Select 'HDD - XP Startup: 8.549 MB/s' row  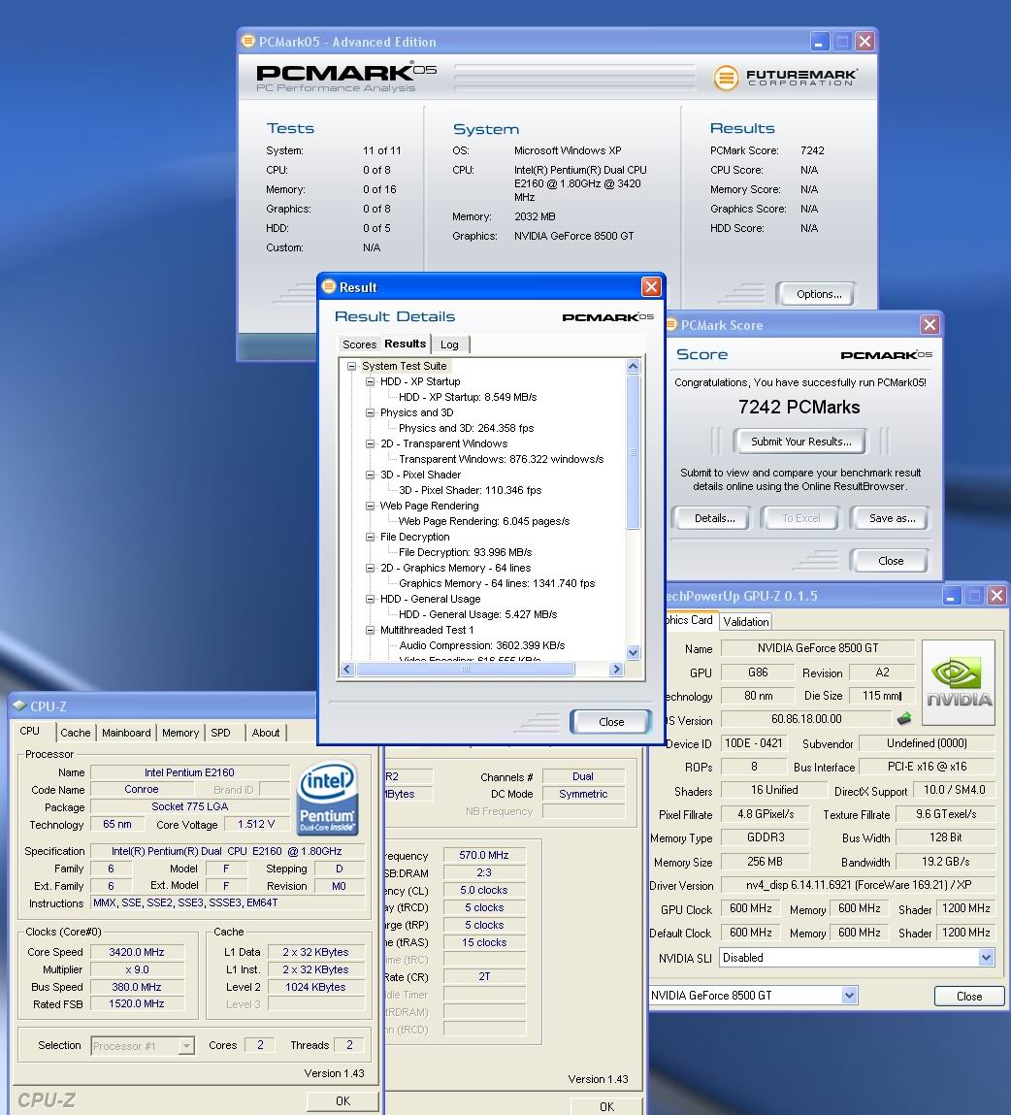(x=468, y=398)
